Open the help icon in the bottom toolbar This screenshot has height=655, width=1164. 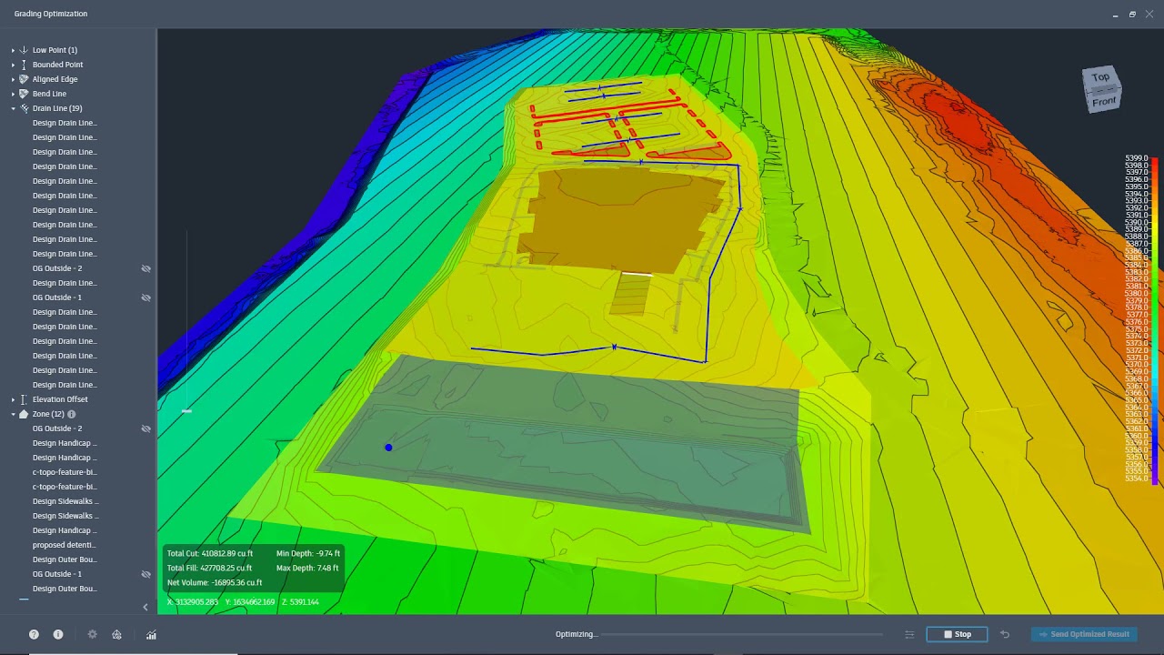click(34, 634)
